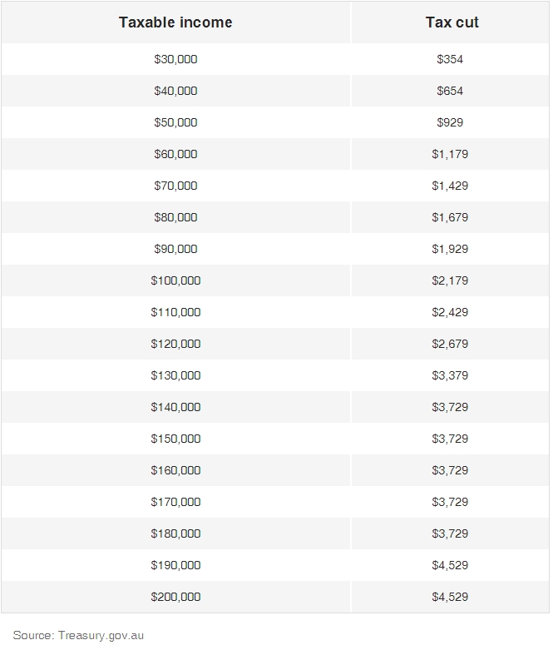The height and width of the screenshot is (645, 553).
Task: Select the $170,000 taxable income cell
Action: click(175, 502)
